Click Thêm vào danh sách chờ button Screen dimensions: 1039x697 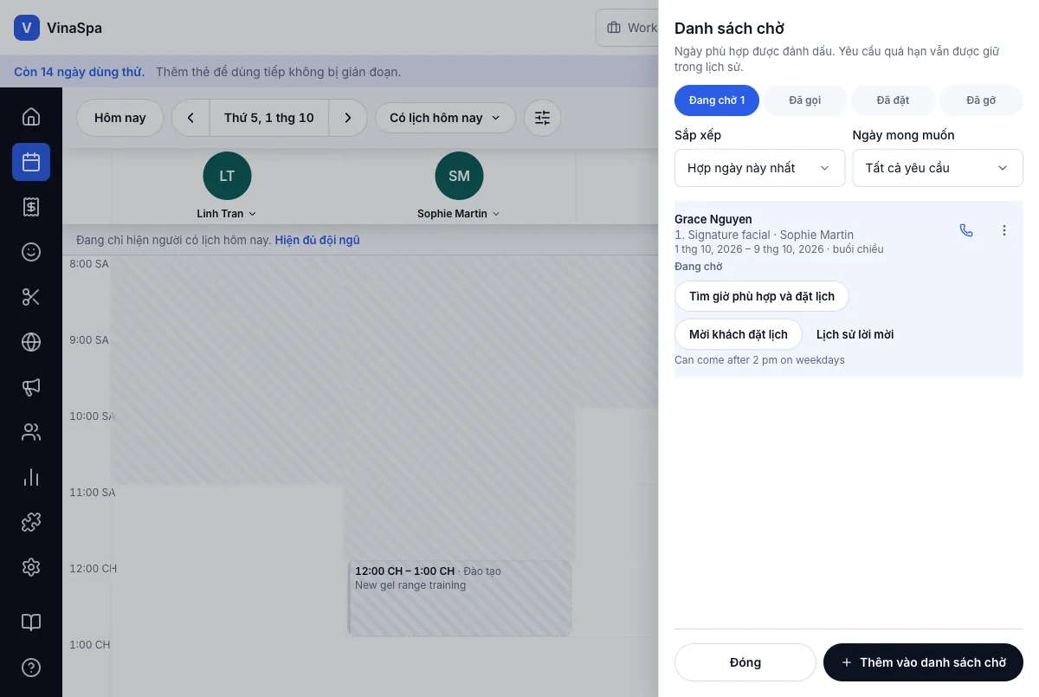tap(923, 662)
